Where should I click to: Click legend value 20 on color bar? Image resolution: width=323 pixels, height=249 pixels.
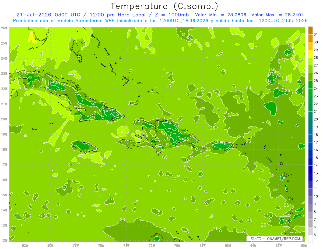[x=316, y=119]
